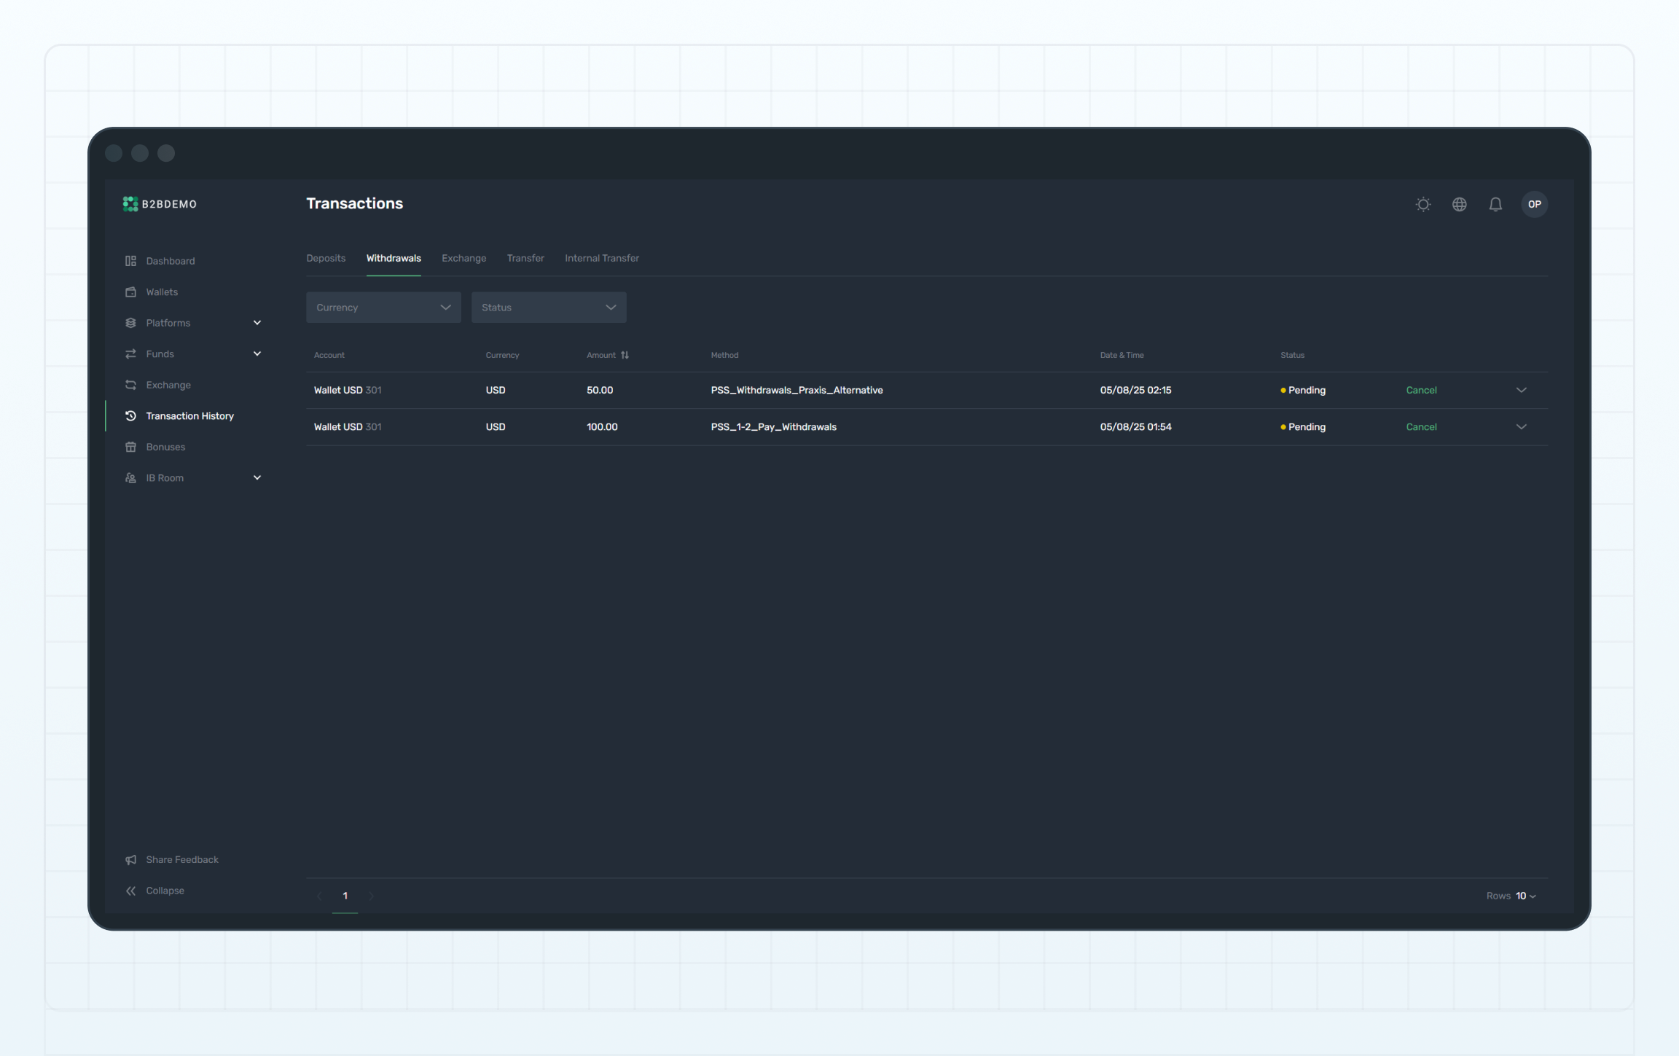Open OP user profile avatar
Viewport: 1679px width, 1056px height.
(x=1534, y=204)
